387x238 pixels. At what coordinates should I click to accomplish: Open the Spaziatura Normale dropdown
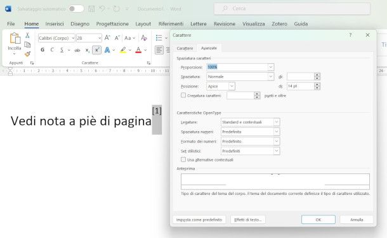[x=271, y=77]
